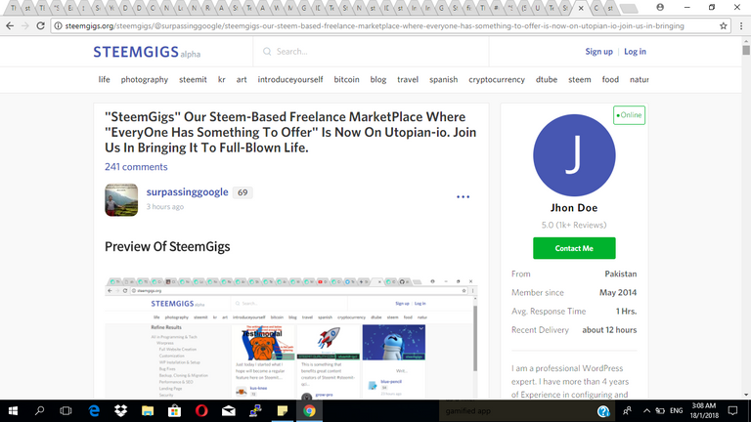The image size is (751, 422).
Task: Open the post's three-dot options menu
Action: click(463, 197)
